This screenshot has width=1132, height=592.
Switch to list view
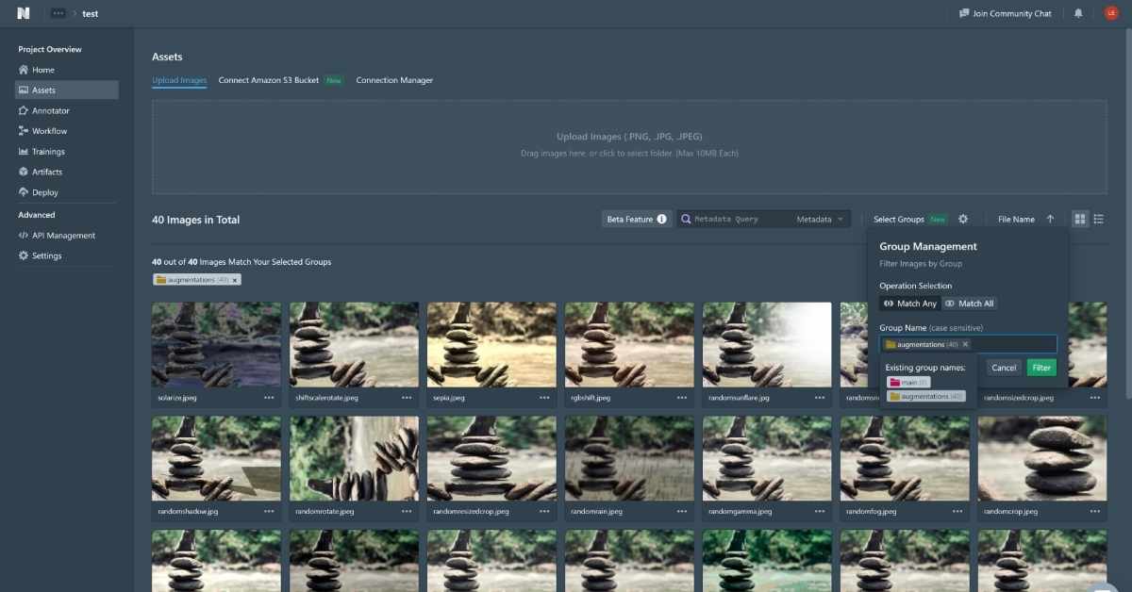click(1099, 219)
